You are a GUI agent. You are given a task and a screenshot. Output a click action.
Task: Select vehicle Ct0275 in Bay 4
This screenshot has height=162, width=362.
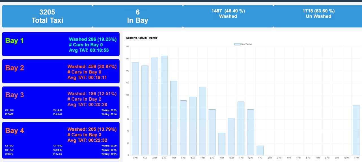click(9, 154)
